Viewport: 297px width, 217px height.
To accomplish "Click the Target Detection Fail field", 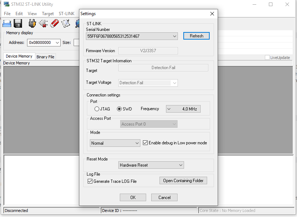I will point(163,68).
